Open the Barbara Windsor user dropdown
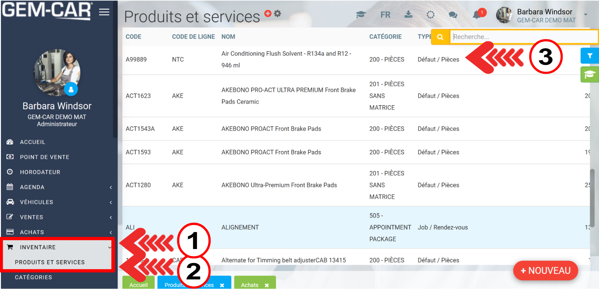The width and height of the screenshot is (599, 289). pos(585,14)
